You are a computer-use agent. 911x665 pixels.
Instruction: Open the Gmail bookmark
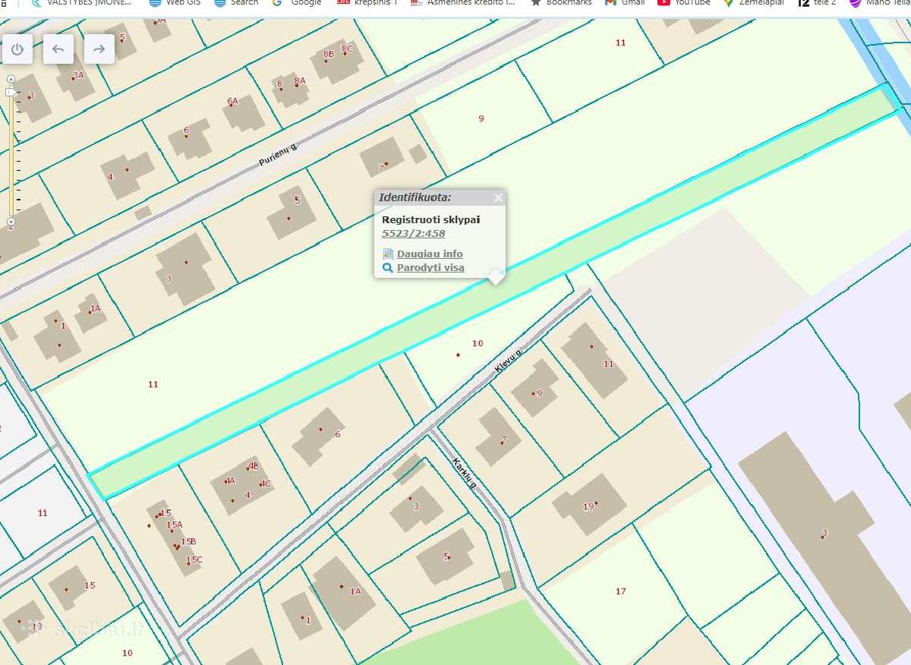(625, 3)
